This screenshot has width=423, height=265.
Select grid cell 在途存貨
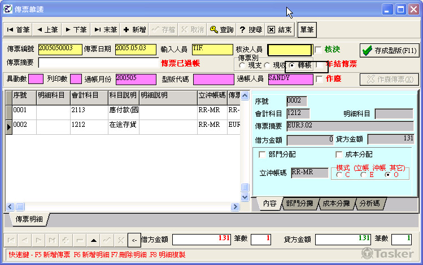[124, 126]
